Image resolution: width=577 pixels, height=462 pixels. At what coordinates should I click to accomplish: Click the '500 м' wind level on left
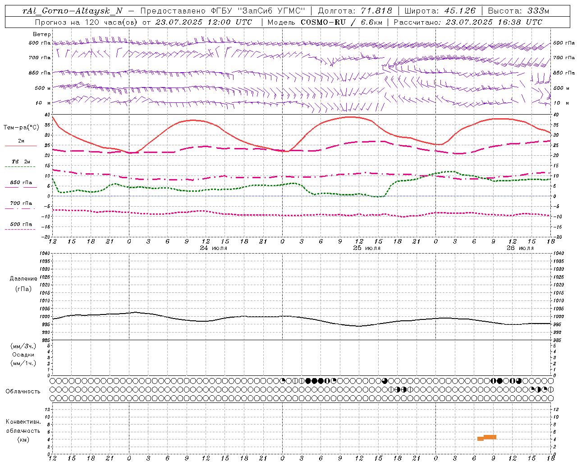point(43,88)
